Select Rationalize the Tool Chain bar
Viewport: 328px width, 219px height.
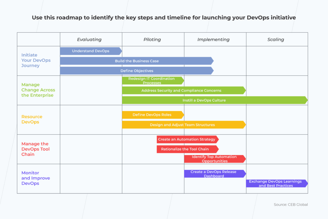point(188,149)
